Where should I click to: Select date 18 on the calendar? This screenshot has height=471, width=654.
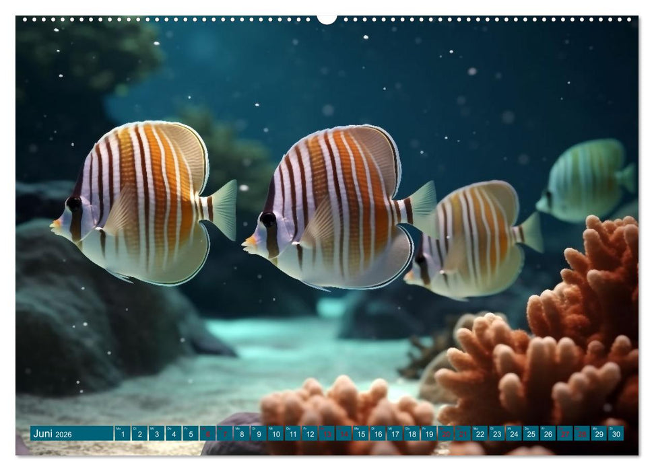pos(412,433)
